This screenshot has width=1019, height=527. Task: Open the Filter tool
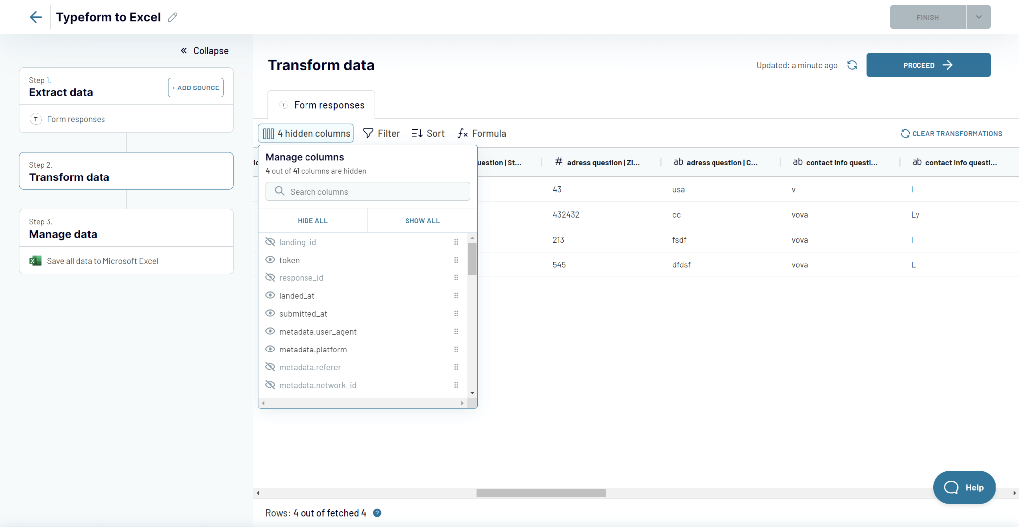tap(381, 133)
